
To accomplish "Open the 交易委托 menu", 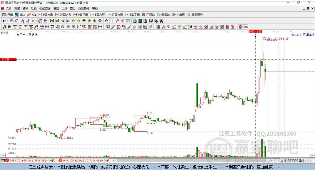I will click(x=84, y=8).
